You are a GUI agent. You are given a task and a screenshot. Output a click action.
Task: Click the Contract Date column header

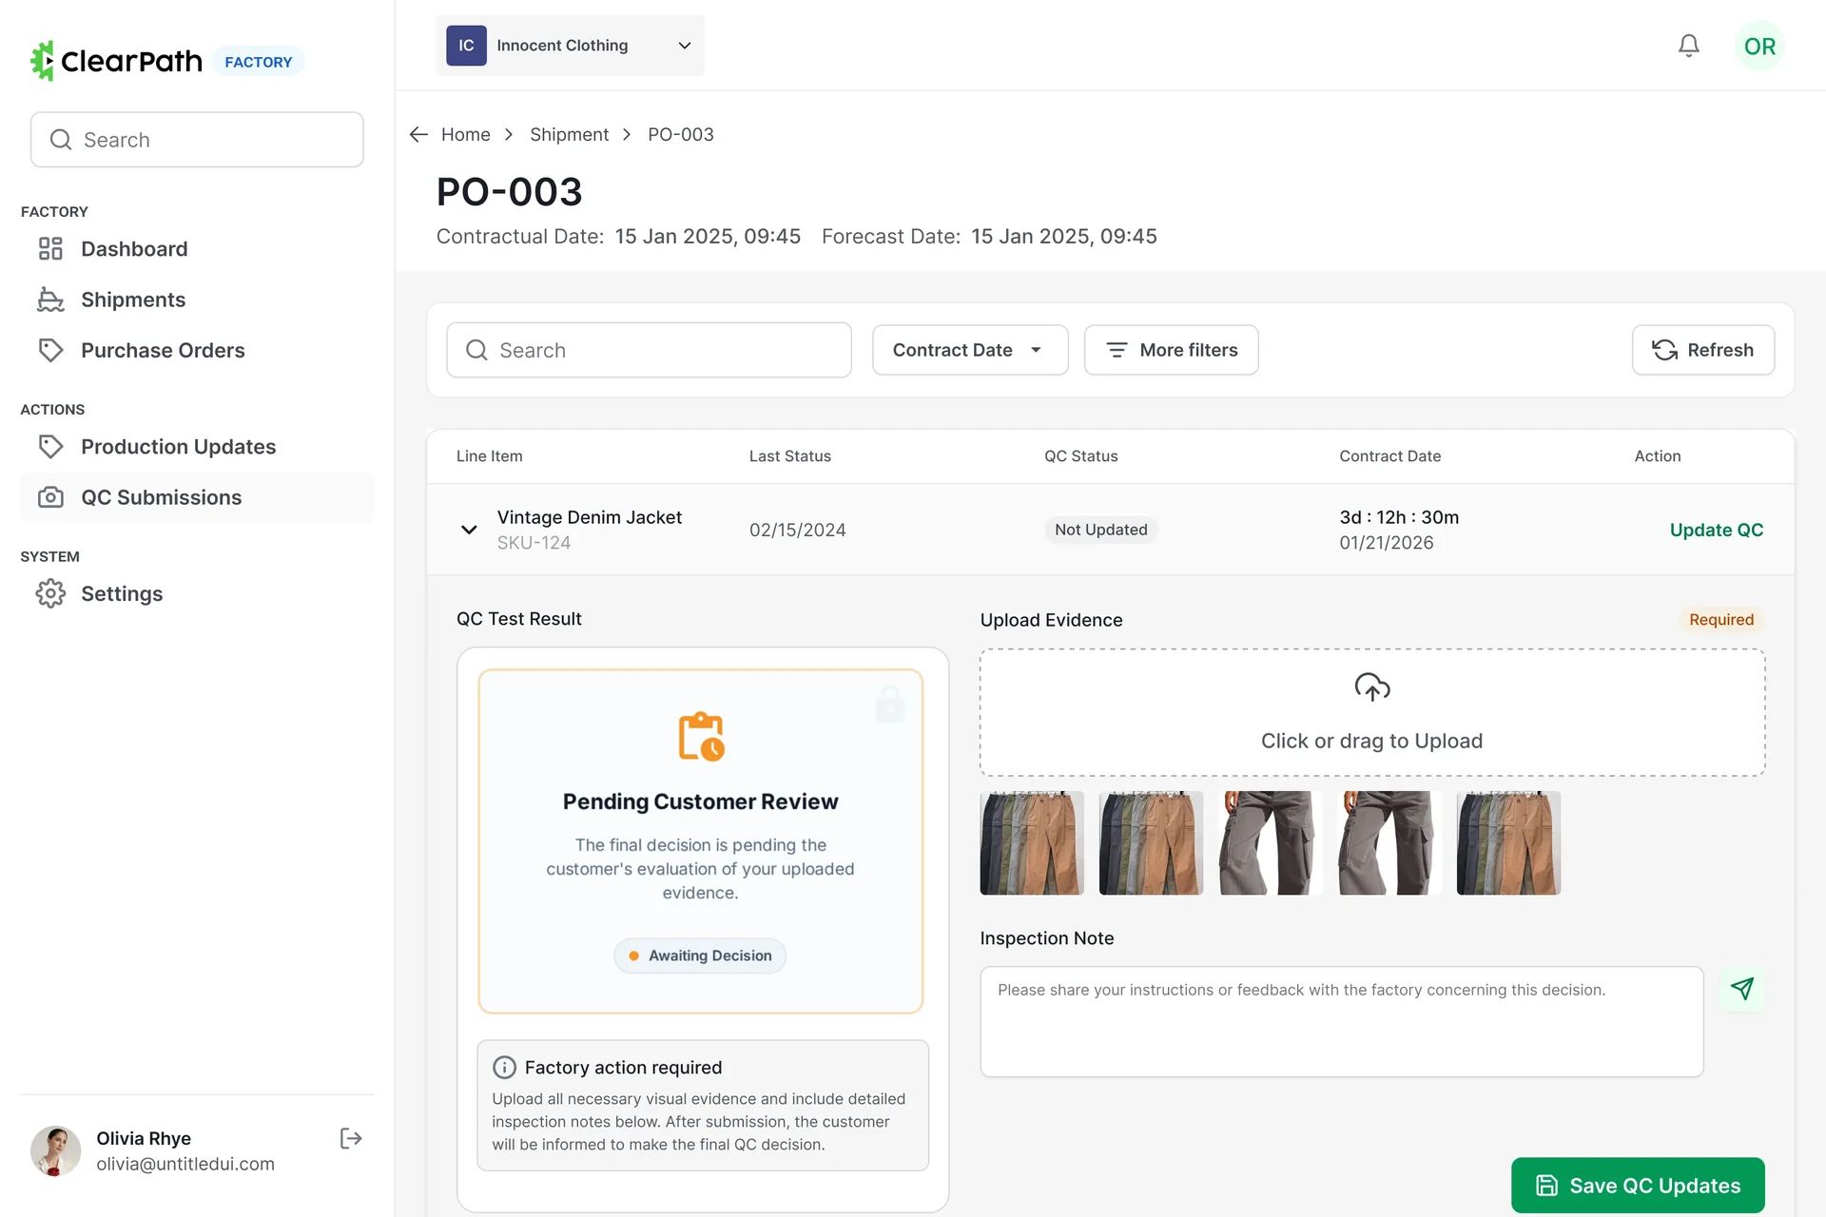coord(1389,456)
